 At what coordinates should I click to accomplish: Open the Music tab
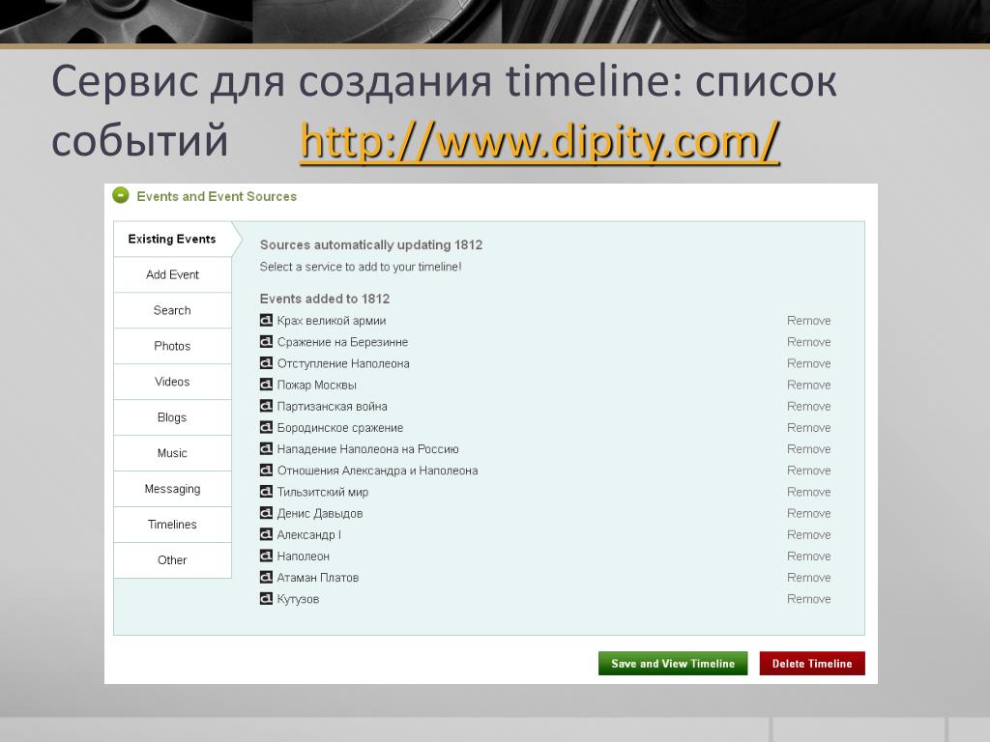(172, 453)
